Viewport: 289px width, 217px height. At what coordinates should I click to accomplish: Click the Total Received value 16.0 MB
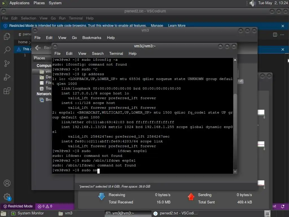point(163,202)
